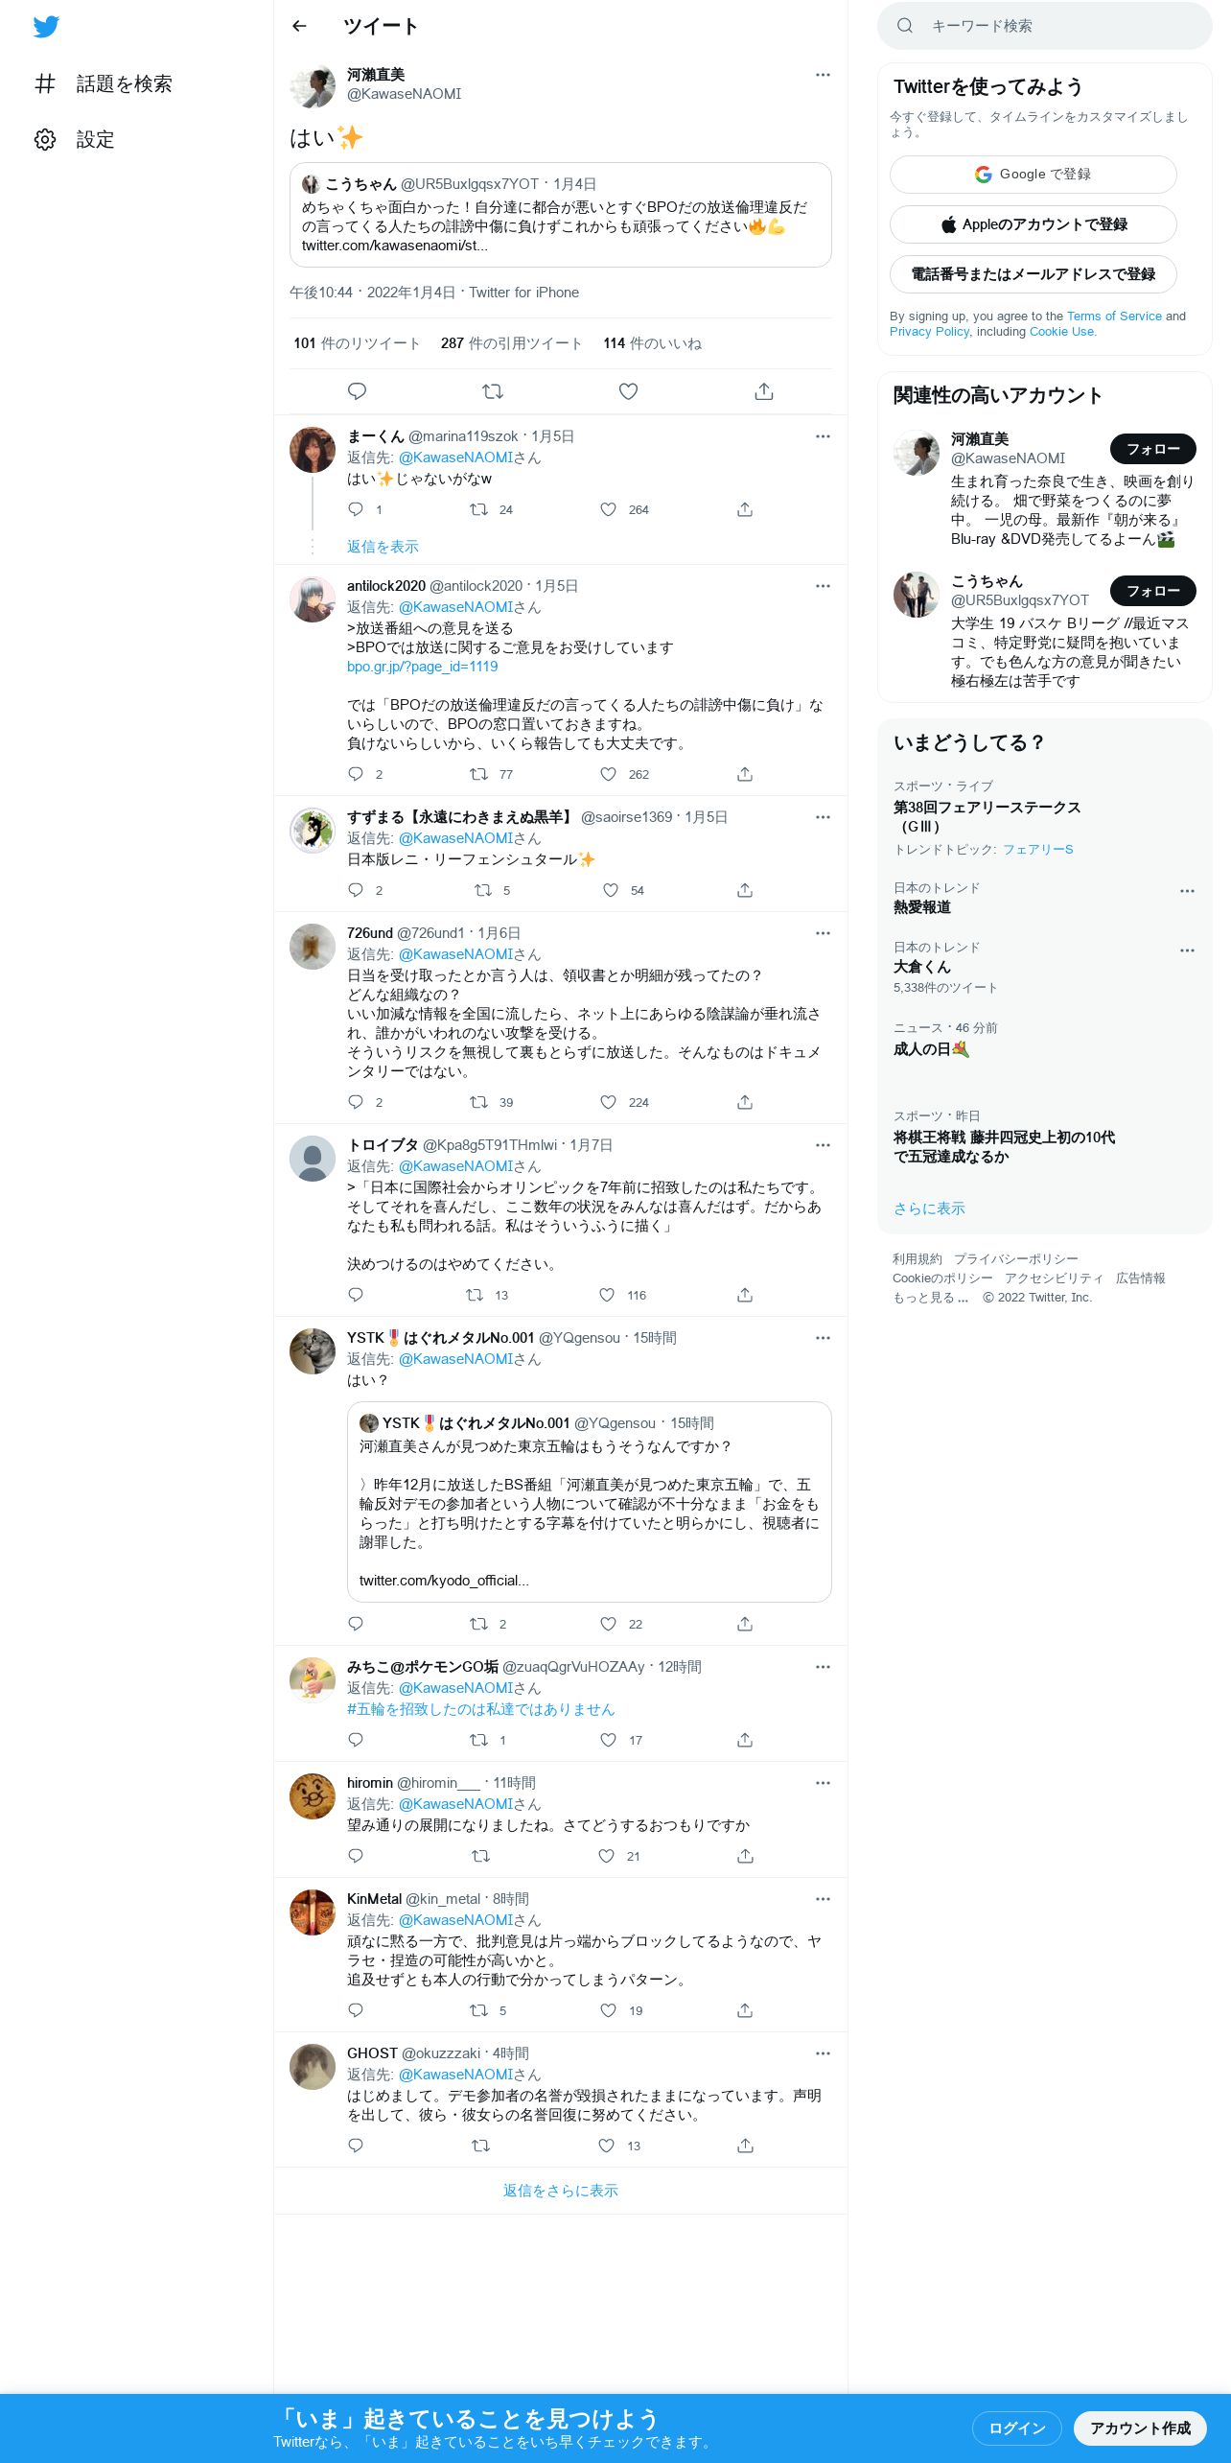The height and width of the screenshot is (2463, 1231).
Task: Open more options for 熱愛報道 trend
Action: [1187, 891]
